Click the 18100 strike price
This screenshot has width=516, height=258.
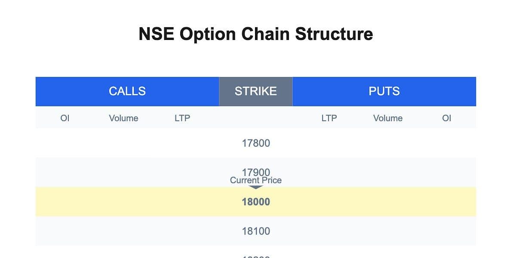pyautogui.click(x=256, y=231)
